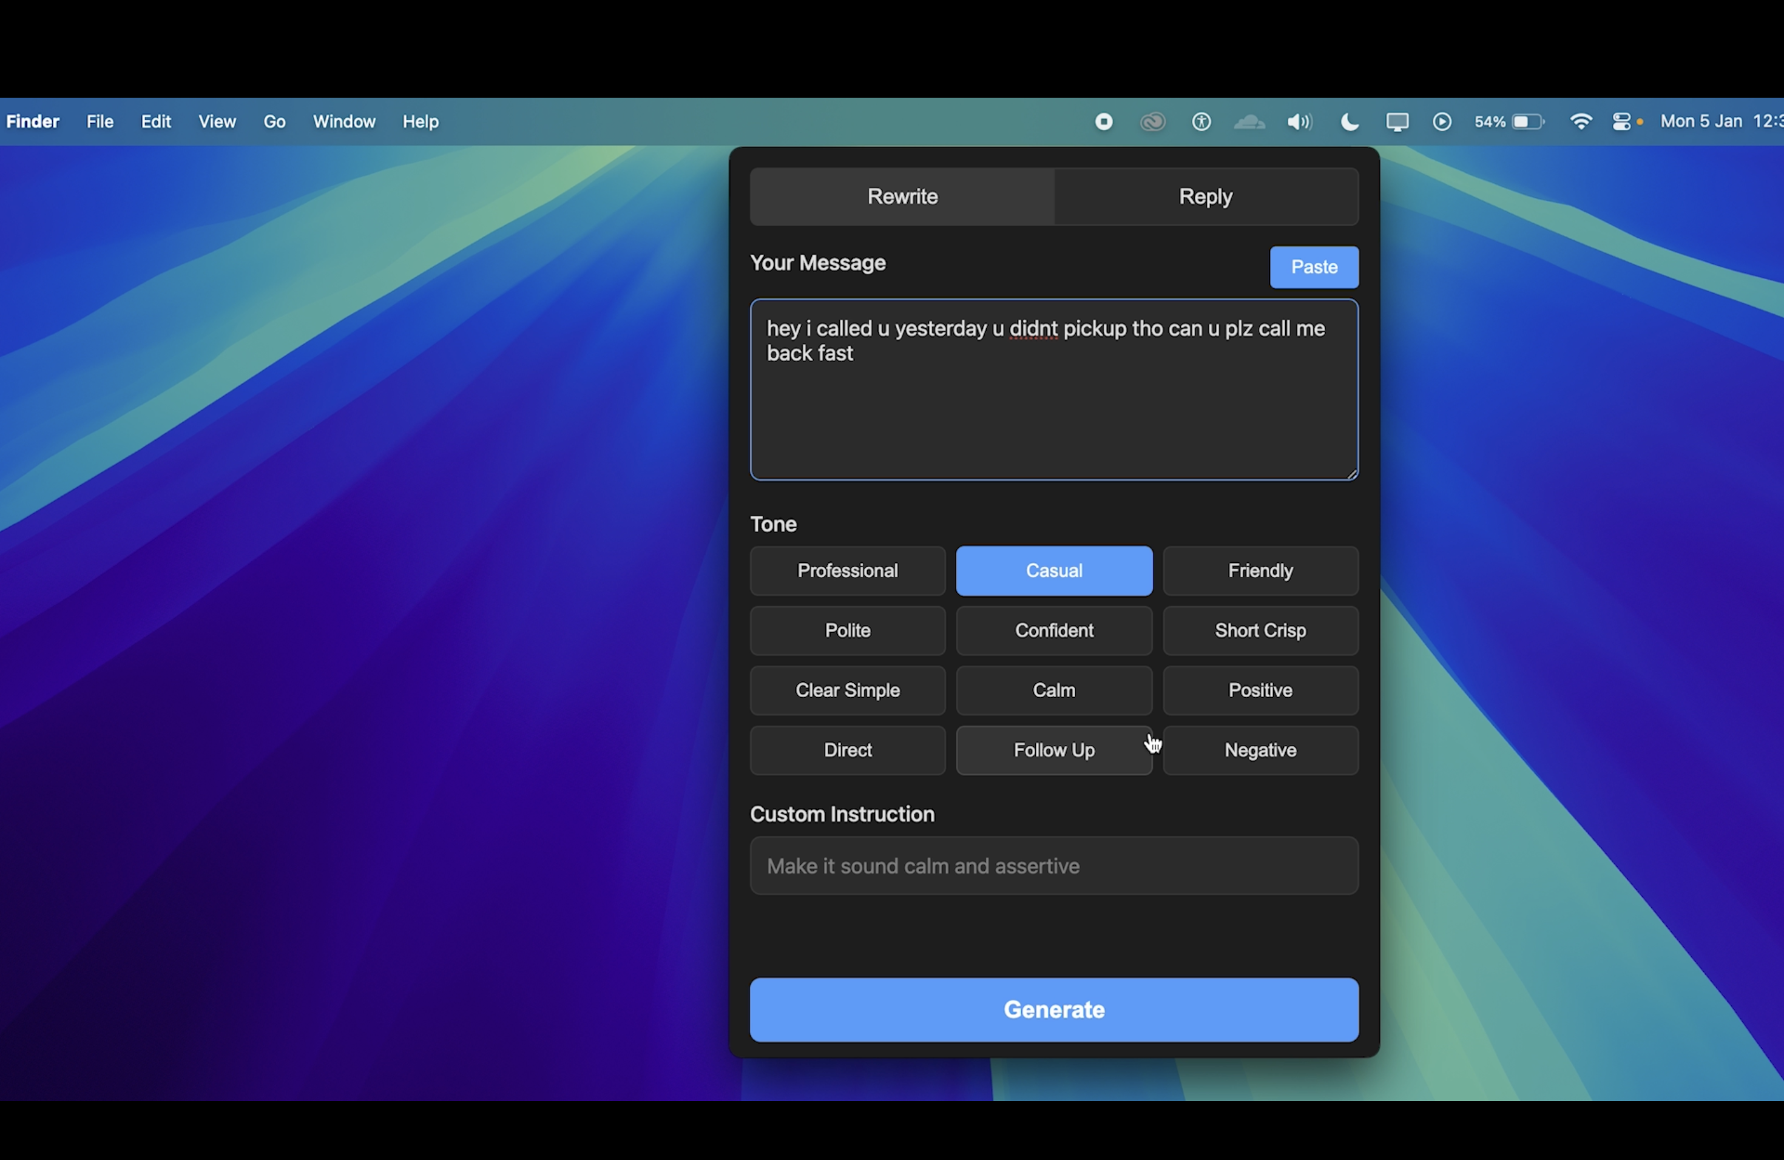The height and width of the screenshot is (1160, 1784).
Task: Focus the Custom Instruction field
Action: pos(1053,866)
